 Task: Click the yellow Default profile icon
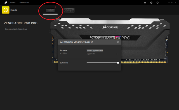point(6,10)
